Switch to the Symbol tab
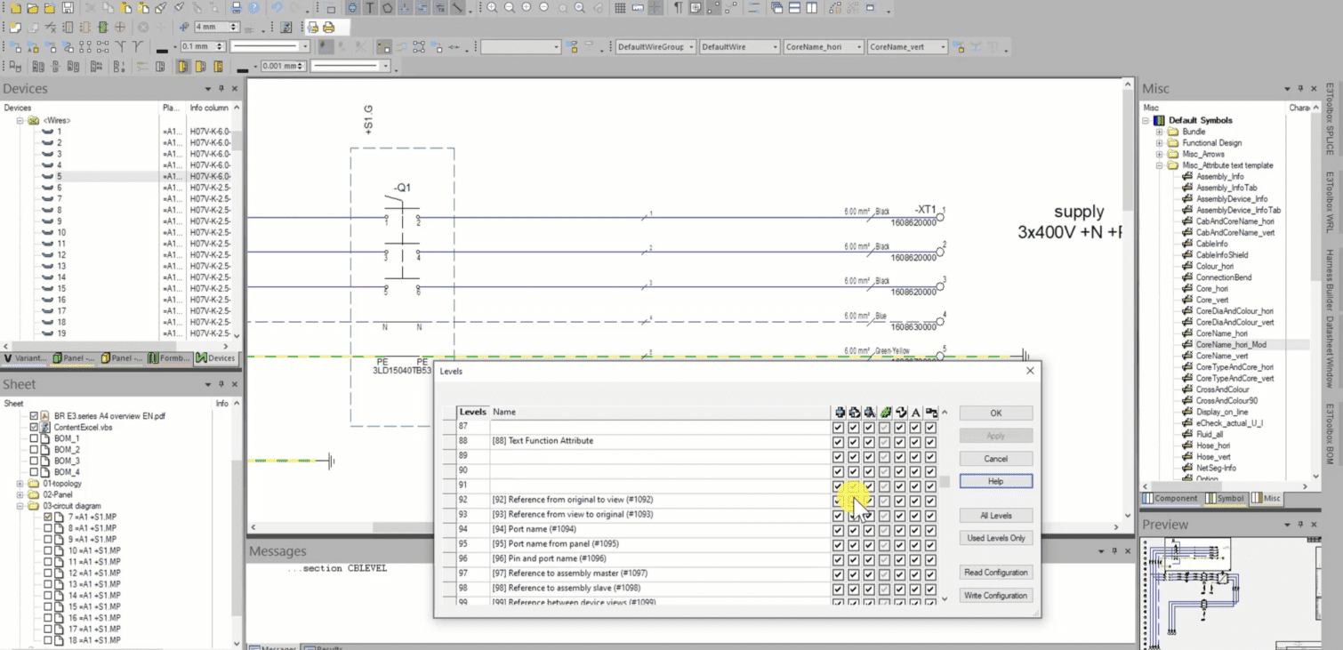 click(x=1226, y=498)
